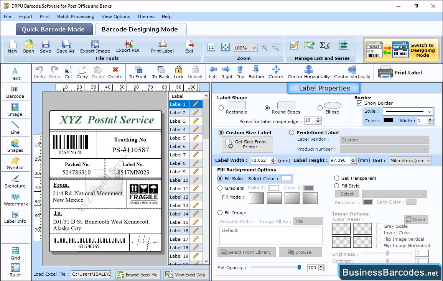Switch to Barcode Designing Mode tab
Image resolution: width=443 pixels, height=281 pixels.
point(141,30)
